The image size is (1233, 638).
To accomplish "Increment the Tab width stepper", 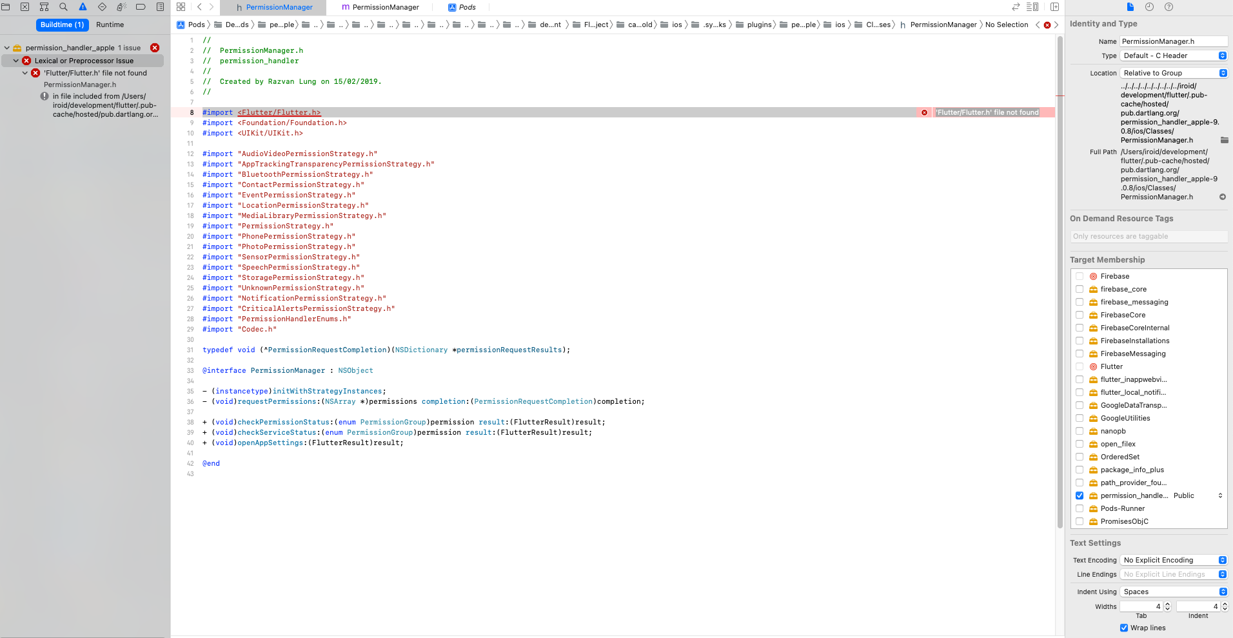I will click(1167, 604).
